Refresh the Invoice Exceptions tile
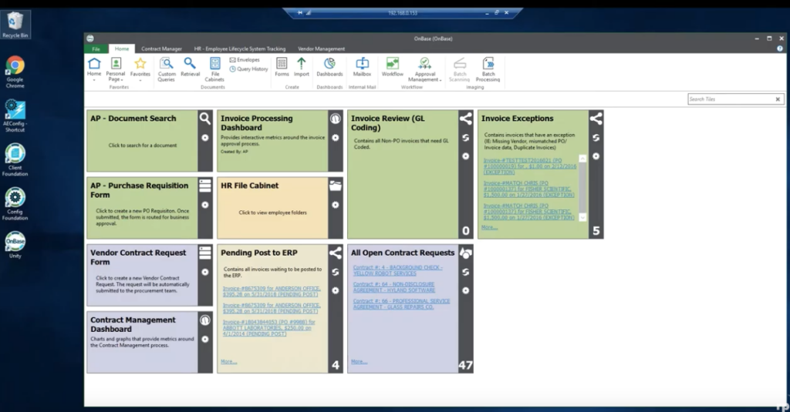 [x=596, y=138]
